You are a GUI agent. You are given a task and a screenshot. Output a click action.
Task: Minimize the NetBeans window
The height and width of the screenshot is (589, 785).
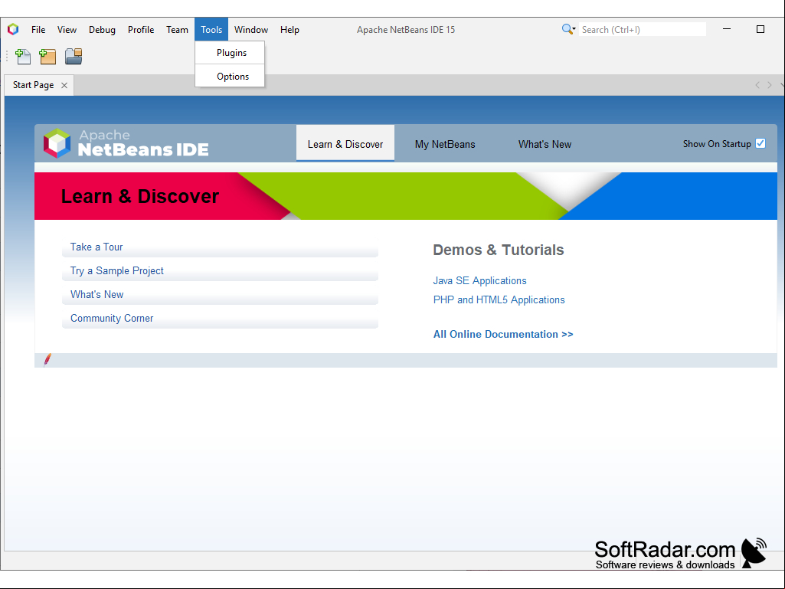click(x=727, y=29)
